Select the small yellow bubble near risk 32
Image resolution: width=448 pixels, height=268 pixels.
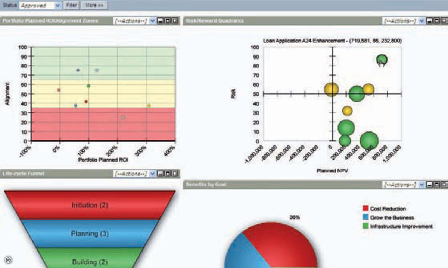point(347,111)
